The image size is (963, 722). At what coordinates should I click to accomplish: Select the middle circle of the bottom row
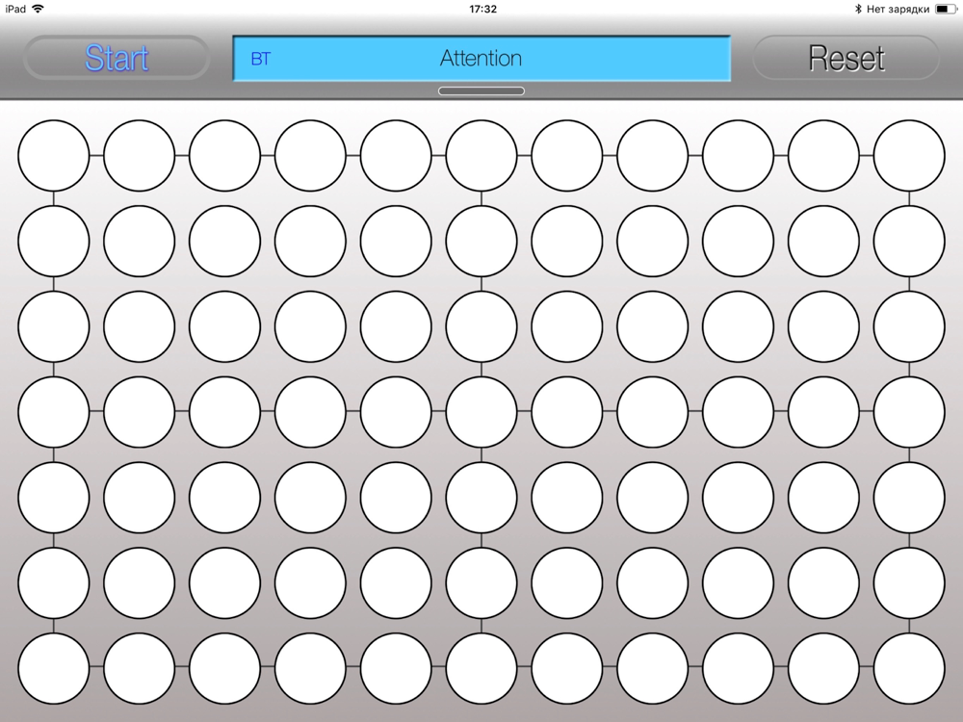pyautogui.click(x=481, y=668)
